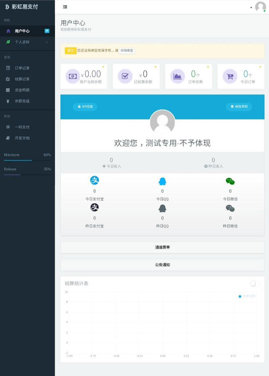Click the 尽快绑定 button
269x376 pixels.
[127, 51]
